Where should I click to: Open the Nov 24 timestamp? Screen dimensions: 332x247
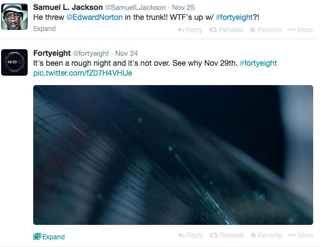126,53
